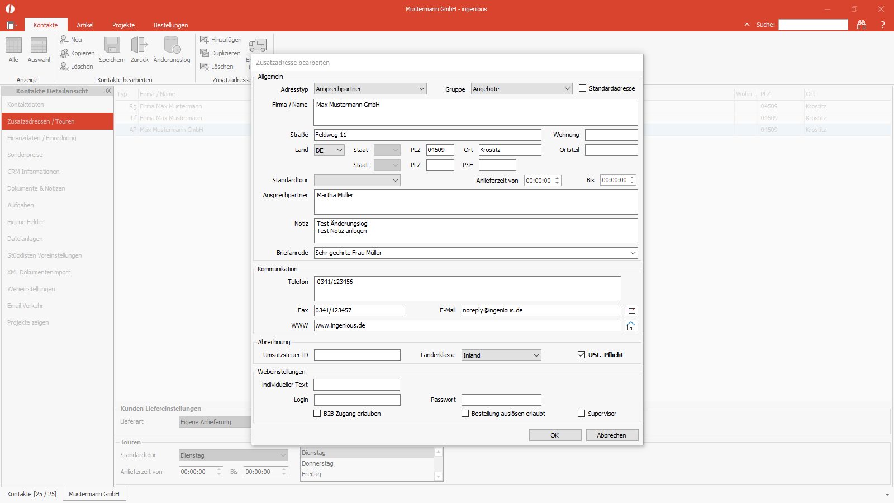The height and width of the screenshot is (503, 894).
Task: Click the Abbrechen button
Action: 612,435
